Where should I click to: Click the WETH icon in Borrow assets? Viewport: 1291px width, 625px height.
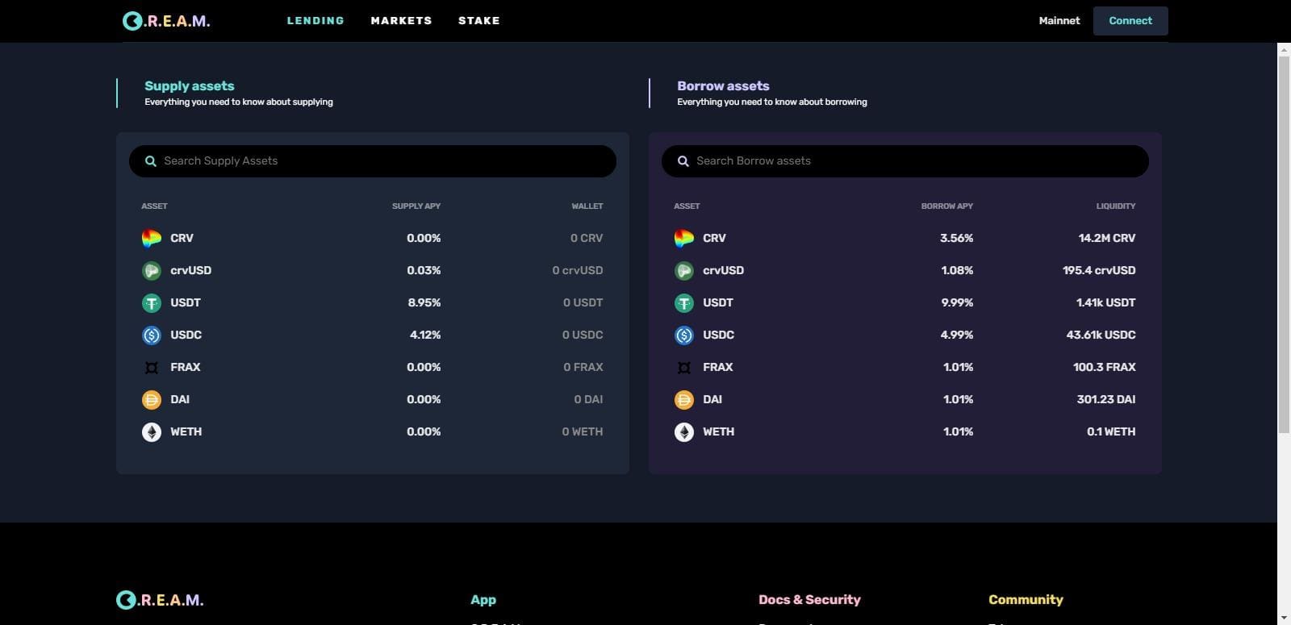[684, 432]
